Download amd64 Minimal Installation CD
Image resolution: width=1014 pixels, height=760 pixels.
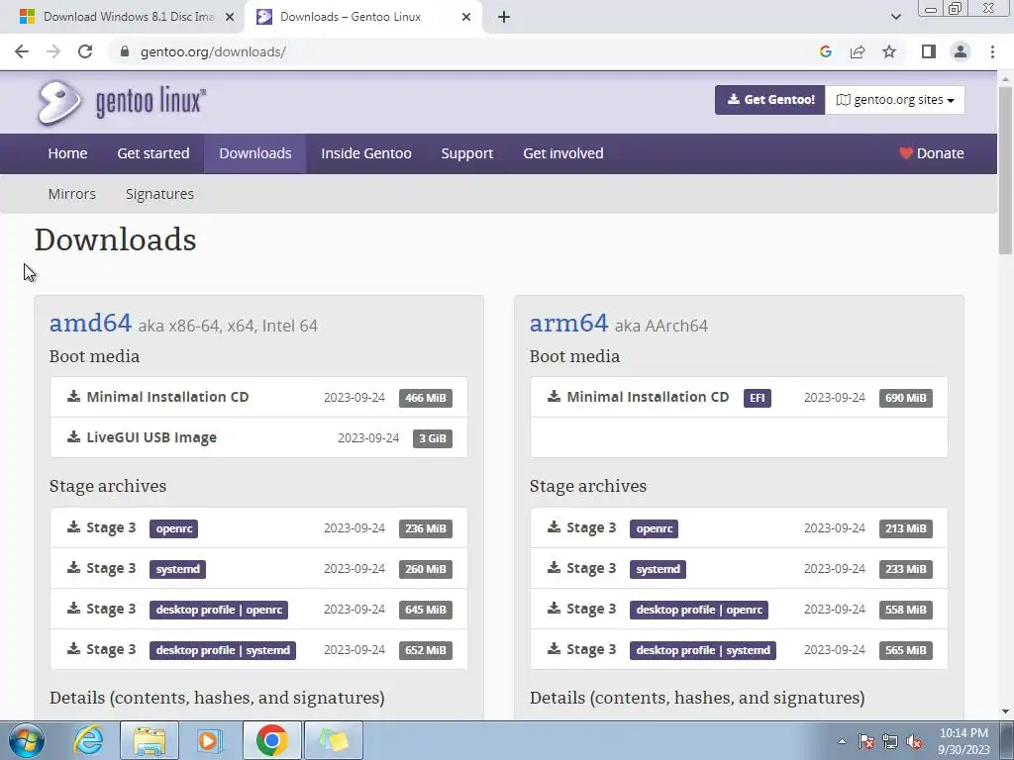[x=258, y=398]
